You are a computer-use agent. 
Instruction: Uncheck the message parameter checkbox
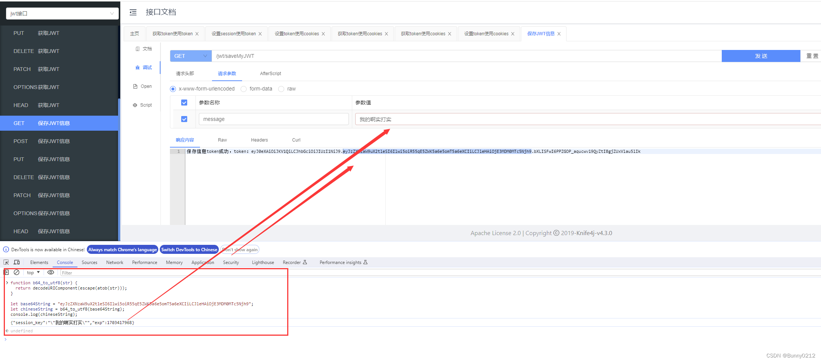(184, 119)
